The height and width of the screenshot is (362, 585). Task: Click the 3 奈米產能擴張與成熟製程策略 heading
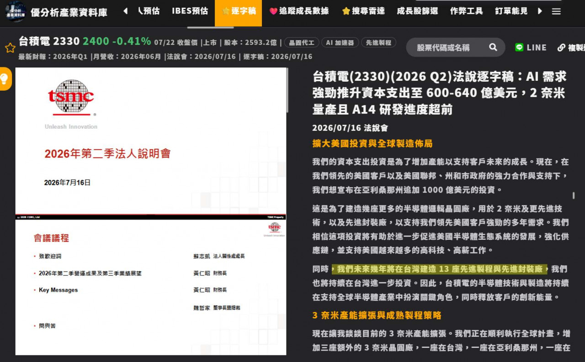(x=377, y=315)
